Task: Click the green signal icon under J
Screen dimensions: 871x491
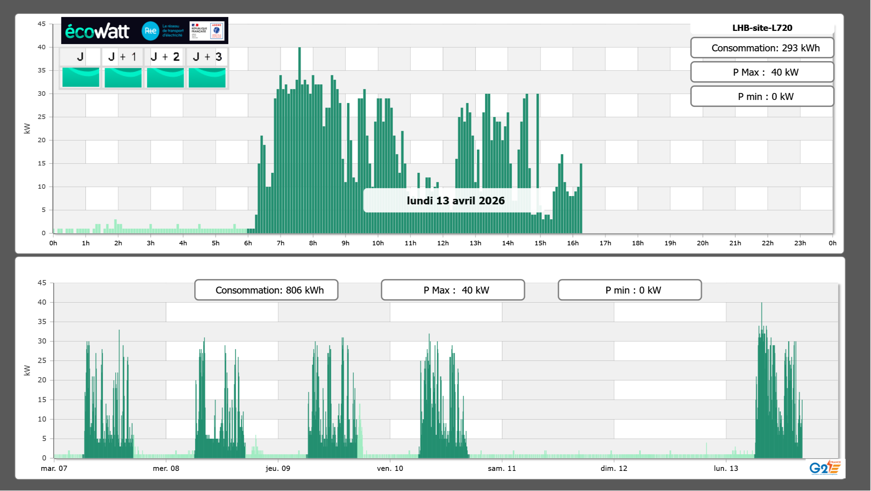Action: (80, 77)
